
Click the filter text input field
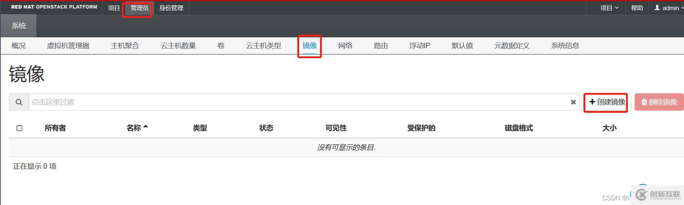coord(295,102)
